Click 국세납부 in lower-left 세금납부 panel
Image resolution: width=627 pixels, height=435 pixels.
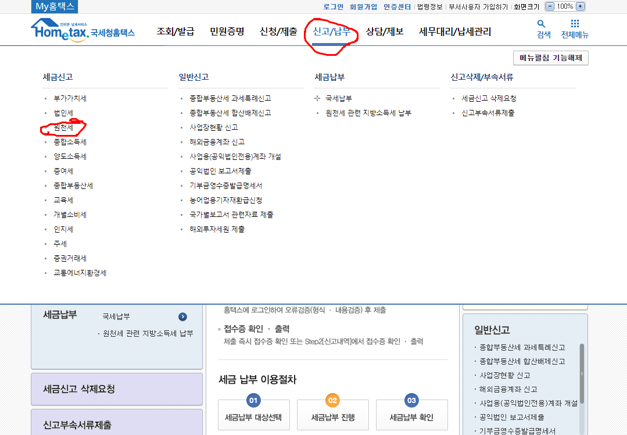tap(116, 316)
